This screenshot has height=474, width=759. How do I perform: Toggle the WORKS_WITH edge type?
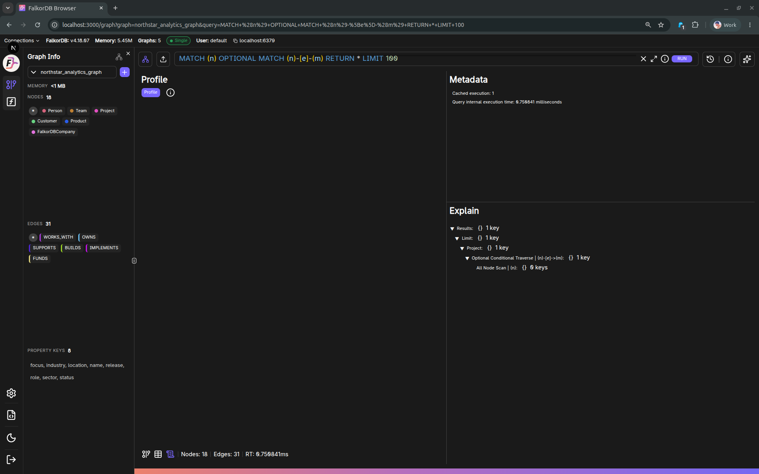tap(58, 237)
